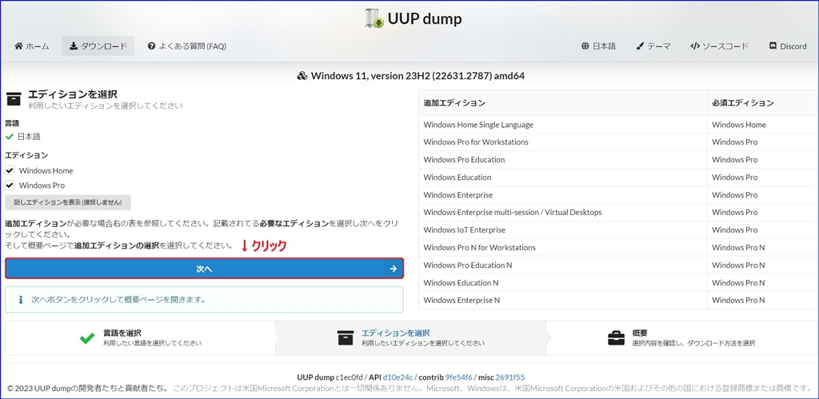This screenshot has height=399, width=819.
Task: Click the green check next to 日本語 language
Action: [10, 137]
